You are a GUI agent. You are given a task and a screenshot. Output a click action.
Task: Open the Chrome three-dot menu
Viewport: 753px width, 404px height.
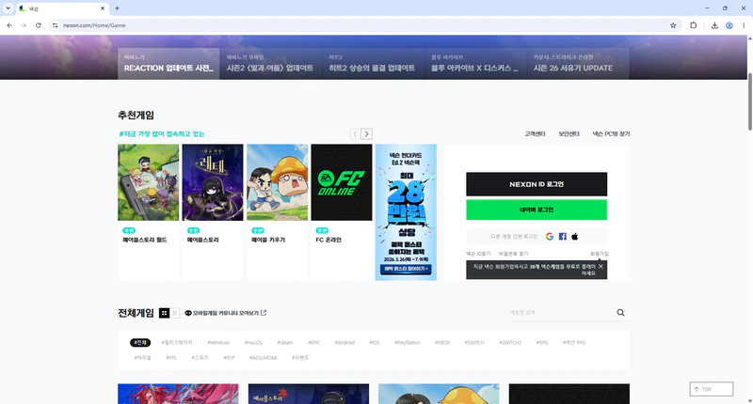[x=744, y=25]
